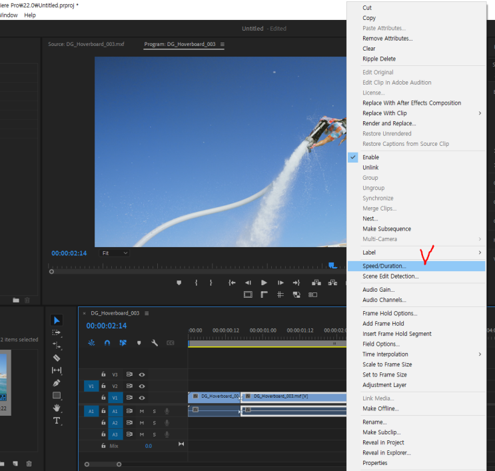Click the timeline timecode 00:00:02:14
This screenshot has width=495, height=471.
(x=107, y=326)
